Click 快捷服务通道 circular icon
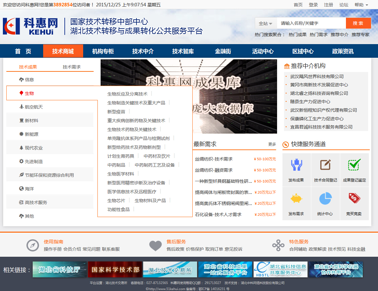This screenshot has width=378, height=291. click(x=285, y=144)
